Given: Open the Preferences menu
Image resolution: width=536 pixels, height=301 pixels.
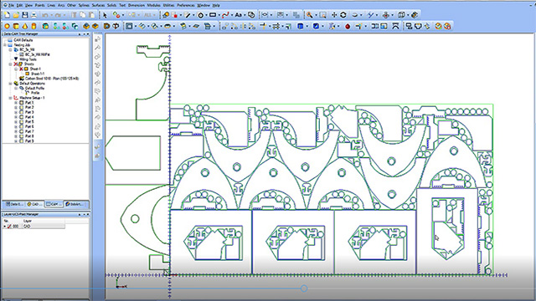Looking at the screenshot, I should (186, 6).
